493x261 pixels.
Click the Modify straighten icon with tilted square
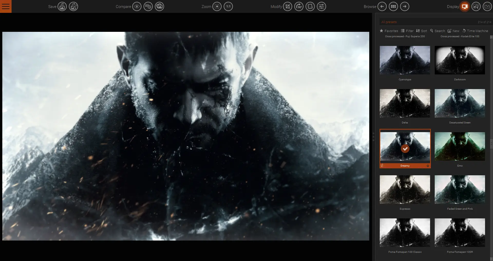point(310,6)
